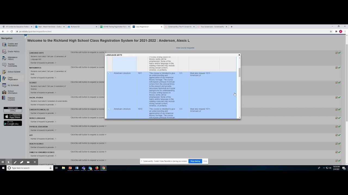Viewport: 348px width, 195px height.
Task: Open the View course requests link
Action: (185, 48)
